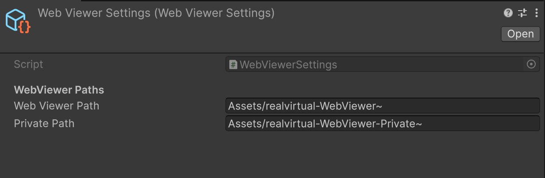The image size is (545, 178).
Task: Click the ScriptableObject asset icon in header
Action: pos(17,21)
